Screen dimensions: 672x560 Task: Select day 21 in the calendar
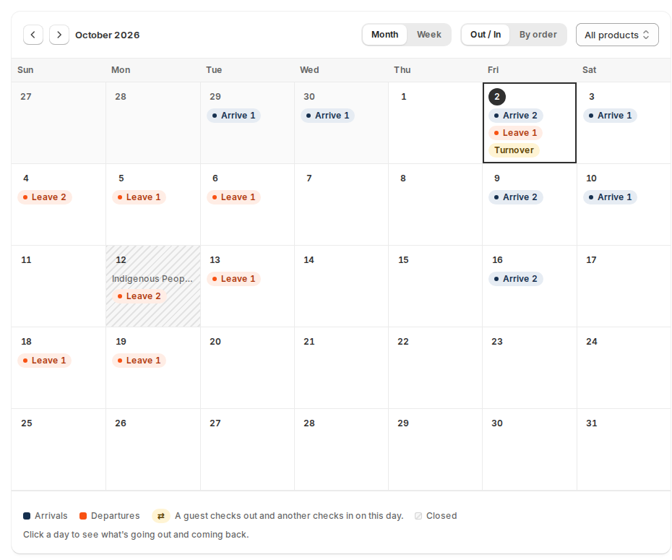[x=341, y=368]
